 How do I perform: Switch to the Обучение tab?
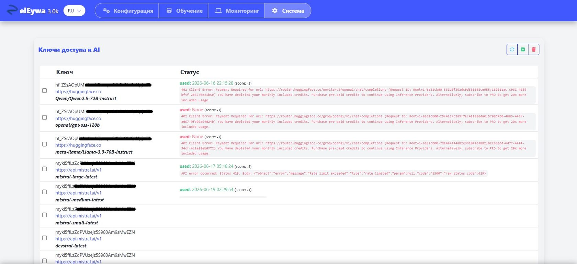click(184, 11)
